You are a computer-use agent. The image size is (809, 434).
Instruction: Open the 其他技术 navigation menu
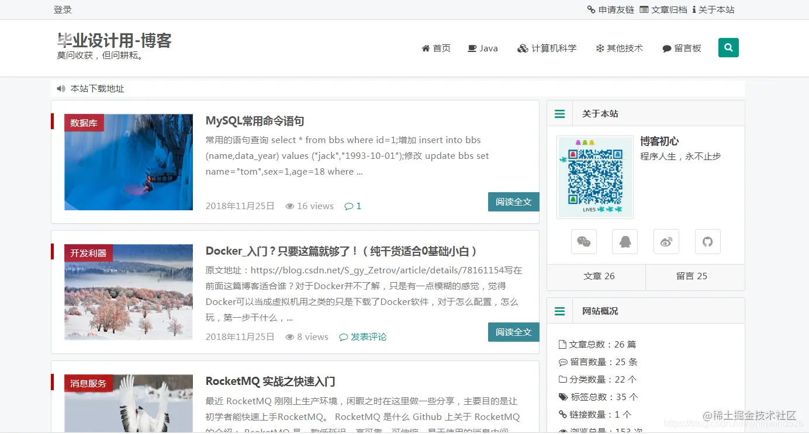[x=619, y=48]
